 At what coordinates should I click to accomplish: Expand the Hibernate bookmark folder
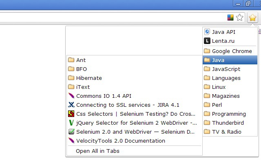coord(88,78)
